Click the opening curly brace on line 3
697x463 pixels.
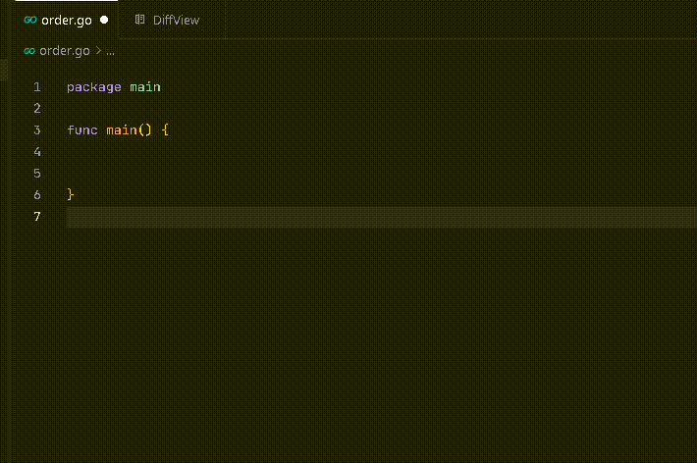click(165, 130)
